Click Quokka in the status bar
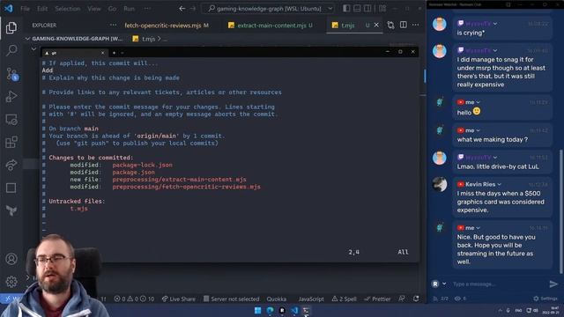 276,299
